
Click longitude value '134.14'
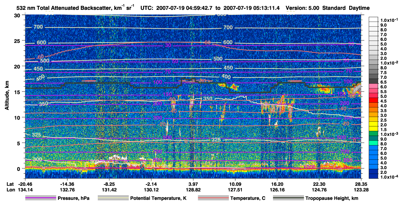coord(25,189)
